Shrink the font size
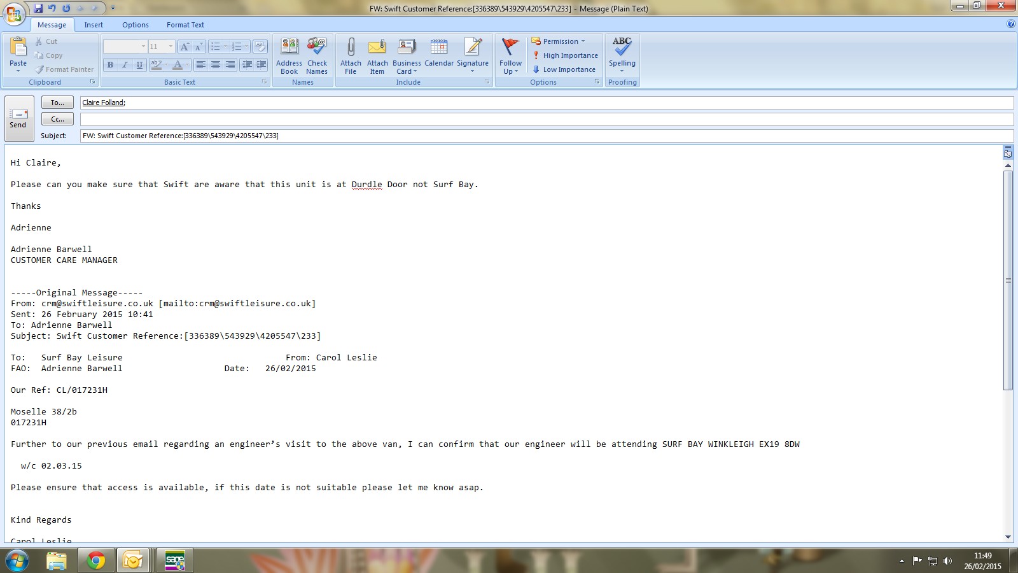This screenshot has height=573, width=1018. pyautogui.click(x=198, y=46)
